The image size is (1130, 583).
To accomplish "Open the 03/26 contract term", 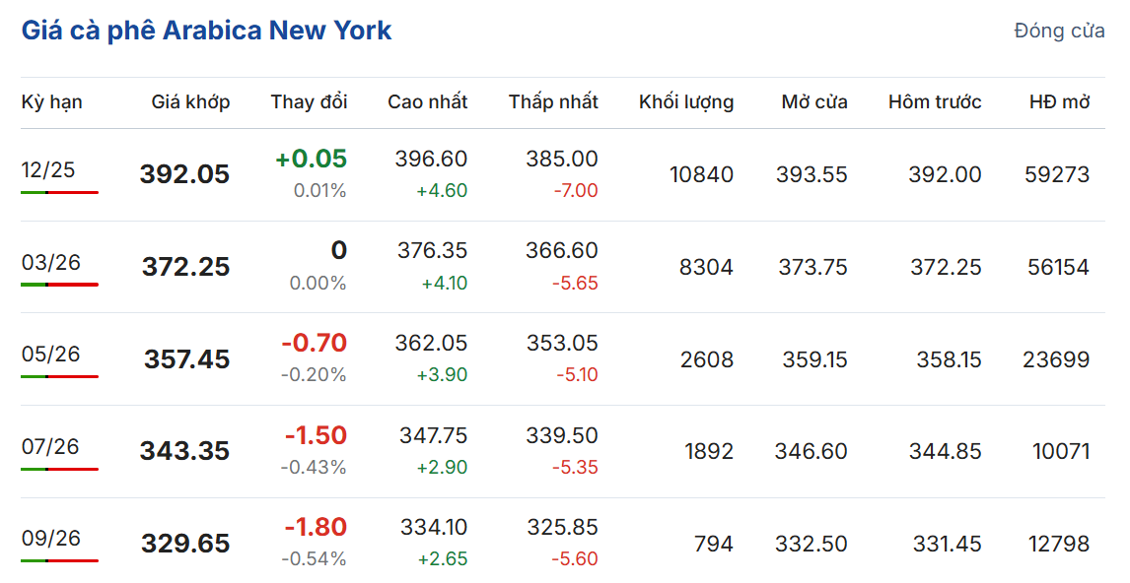I will pos(51,262).
